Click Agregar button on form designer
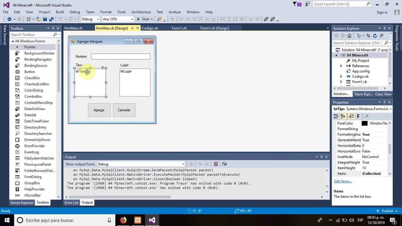 click(x=99, y=110)
